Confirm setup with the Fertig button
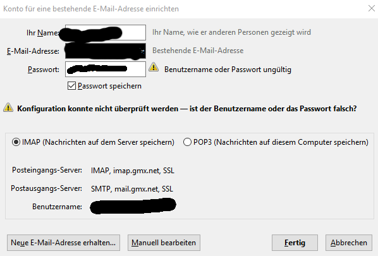This screenshot has width=378, height=256. click(x=295, y=243)
